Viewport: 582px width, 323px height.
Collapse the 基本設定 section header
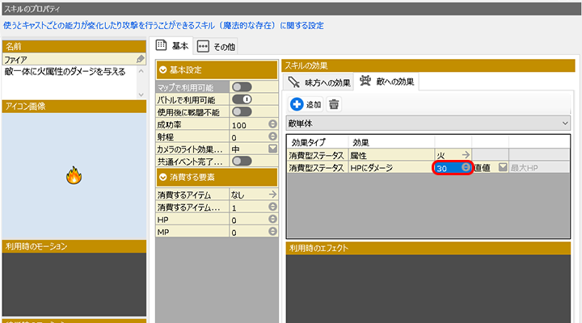point(163,69)
